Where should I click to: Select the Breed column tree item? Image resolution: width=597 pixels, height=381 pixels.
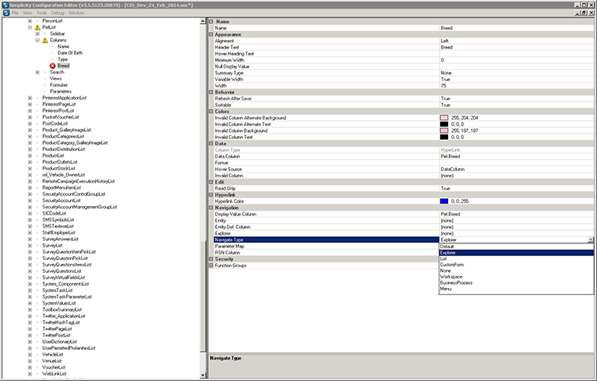point(64,66)
